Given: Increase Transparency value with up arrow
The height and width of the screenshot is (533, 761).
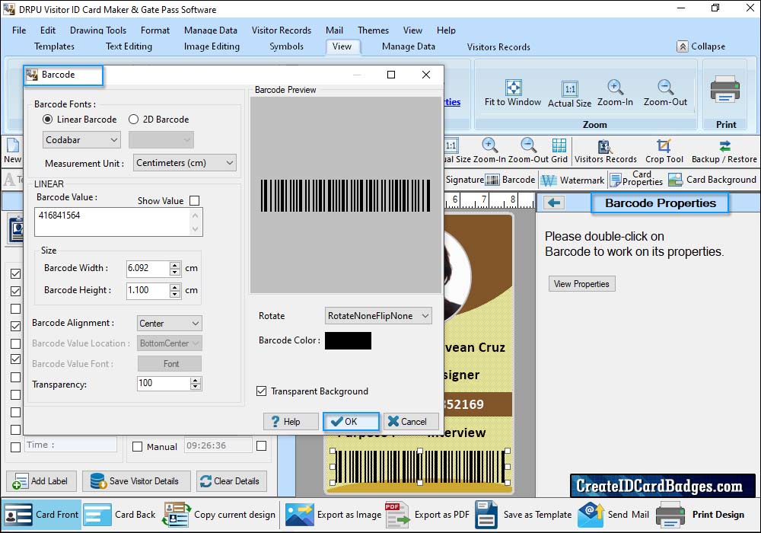Looking at the screenshot, I should point(195,381).
